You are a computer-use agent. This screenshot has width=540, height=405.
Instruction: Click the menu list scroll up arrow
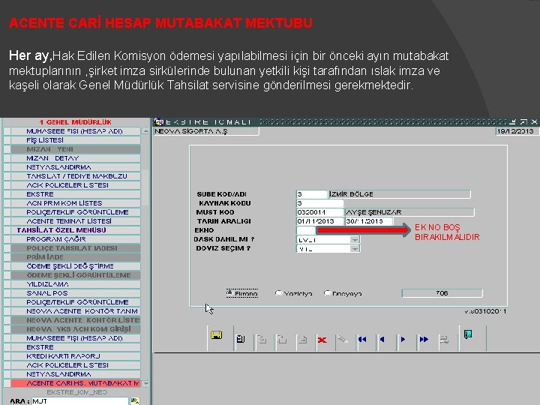tap(145, 130)
